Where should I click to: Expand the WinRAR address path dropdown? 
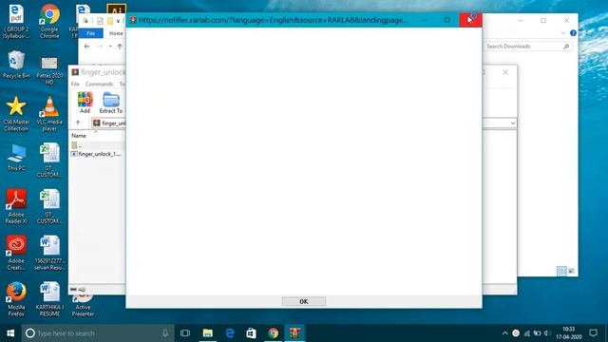513,123
